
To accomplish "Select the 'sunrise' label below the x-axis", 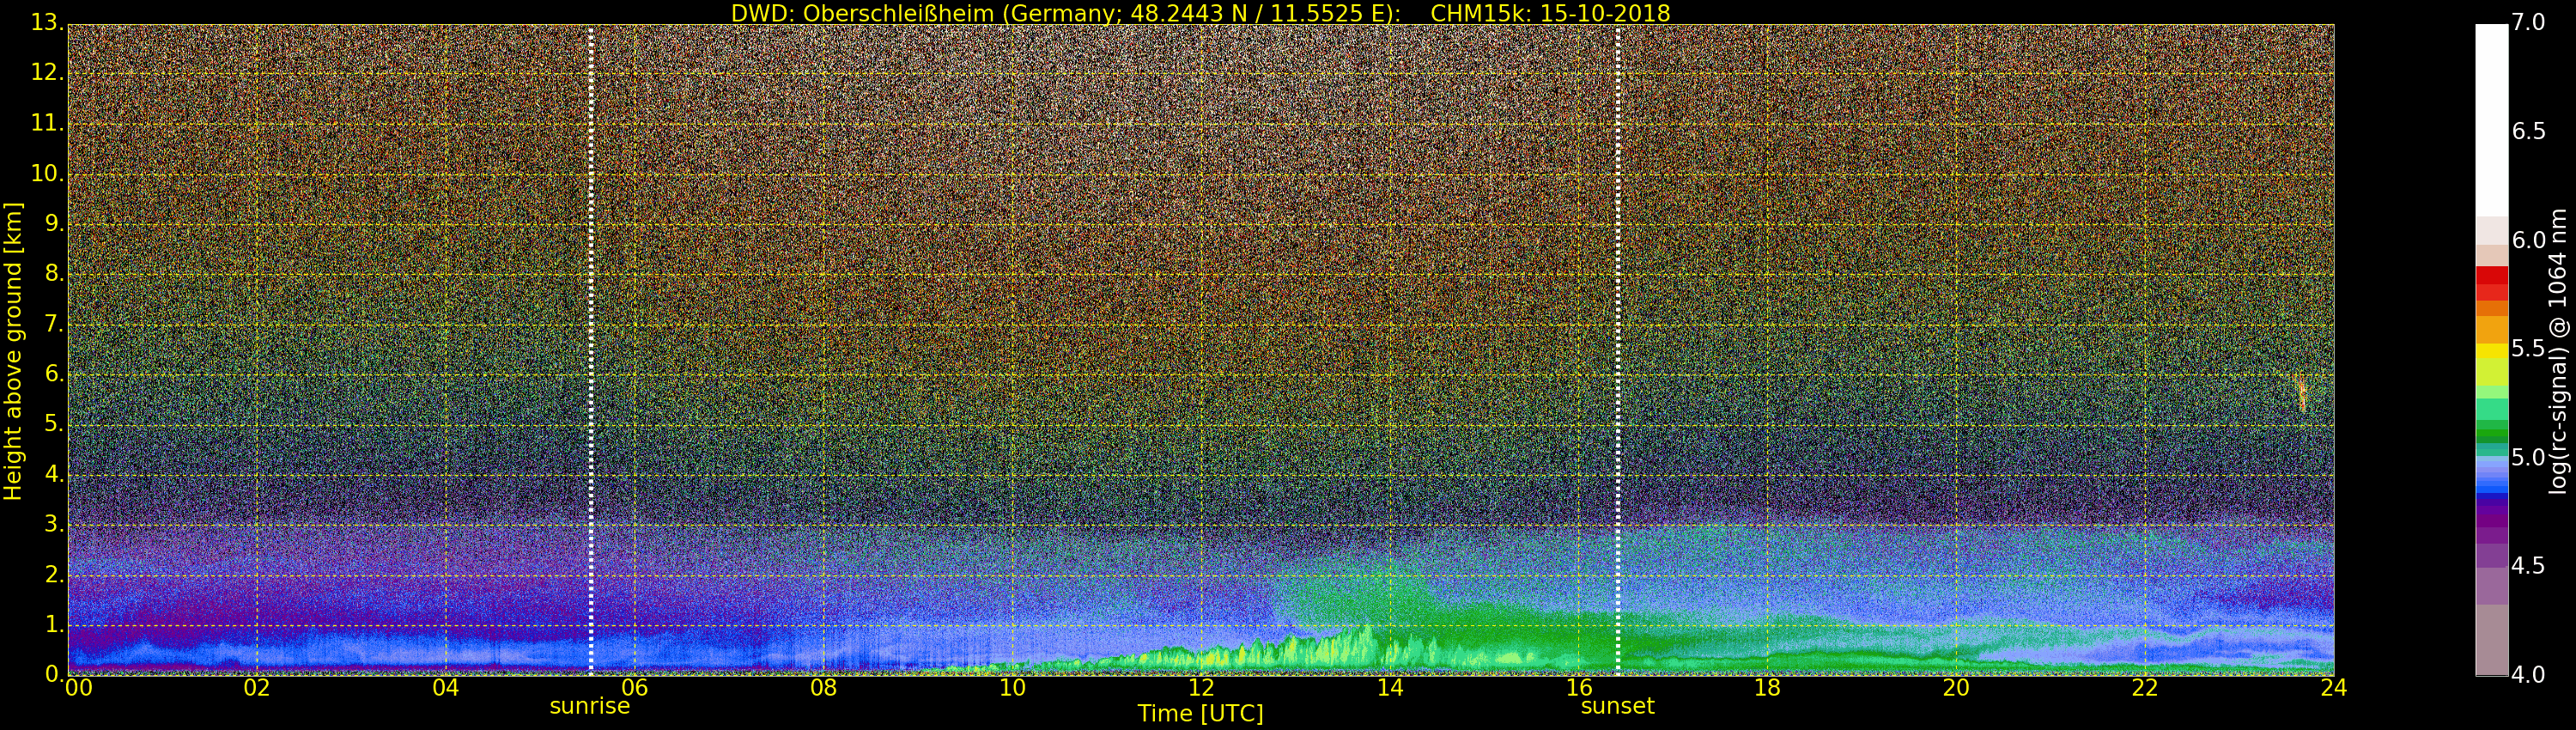I will coord(590,706).
